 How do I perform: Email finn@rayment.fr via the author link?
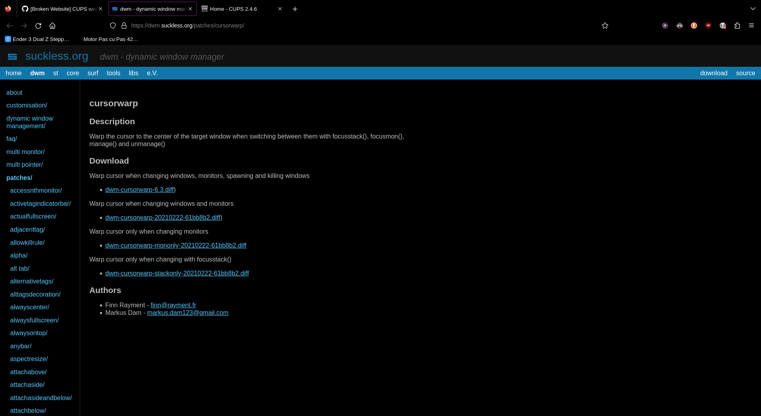point(173,305)
